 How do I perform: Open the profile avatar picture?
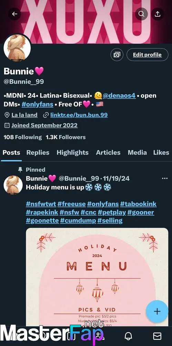coord(17,48)
